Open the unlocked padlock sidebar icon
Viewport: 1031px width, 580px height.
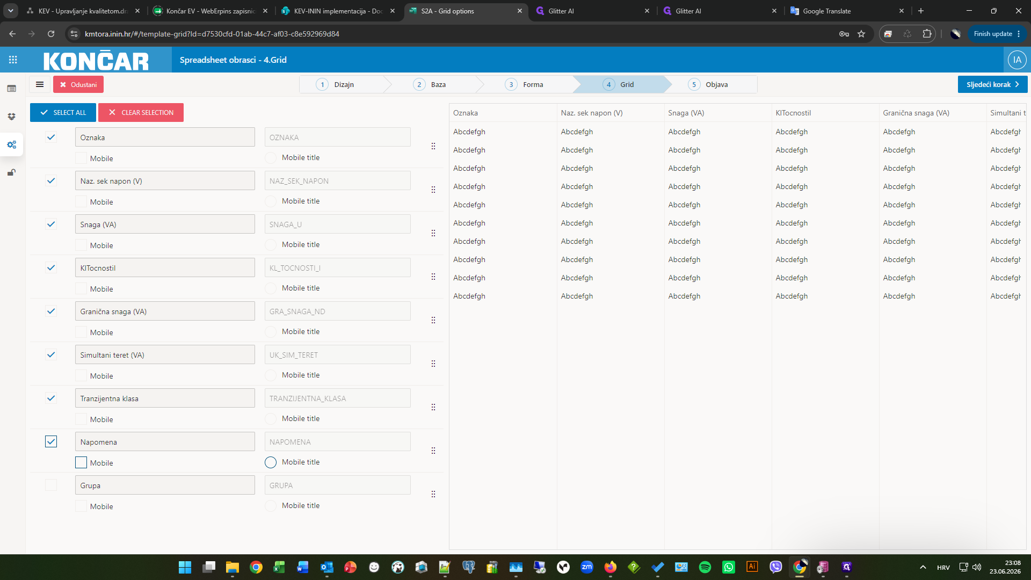point(11,172)
